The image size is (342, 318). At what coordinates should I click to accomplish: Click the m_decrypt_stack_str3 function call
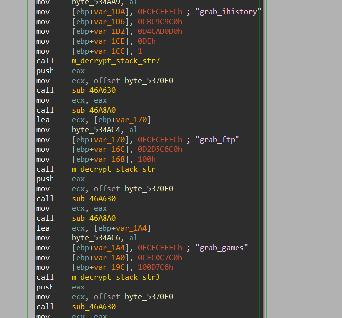point(116,277)
